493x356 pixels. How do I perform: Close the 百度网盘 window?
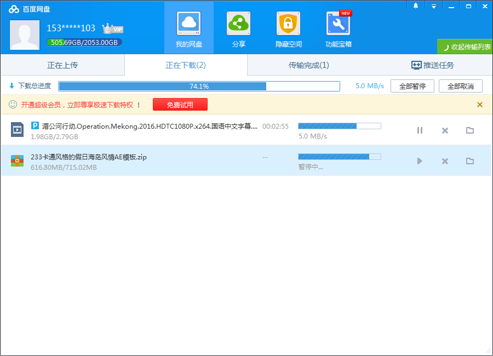click(x=485, y=6)
